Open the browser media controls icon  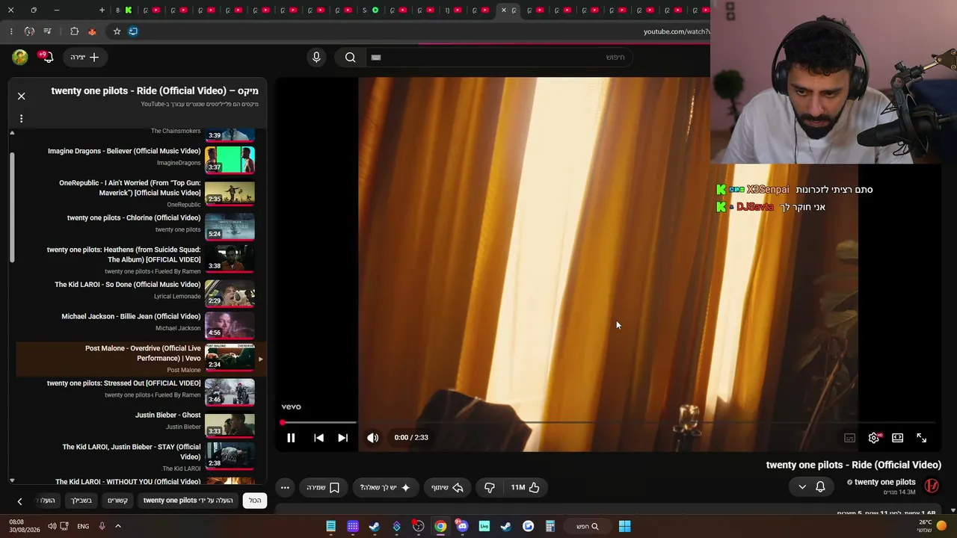click(47, 31)
